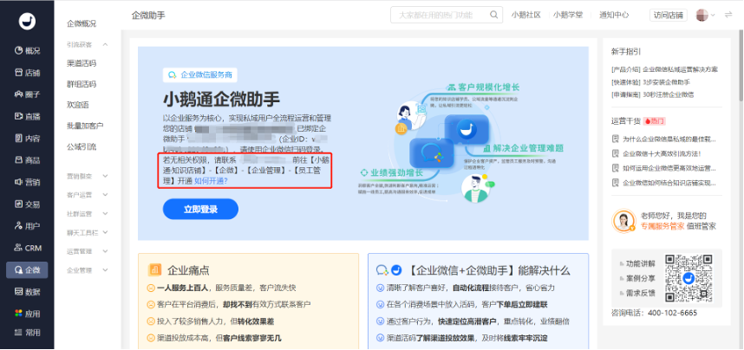Click the 企业痛点 orange chart icon
Screen dimensions: 744x350
click(153, 269)
